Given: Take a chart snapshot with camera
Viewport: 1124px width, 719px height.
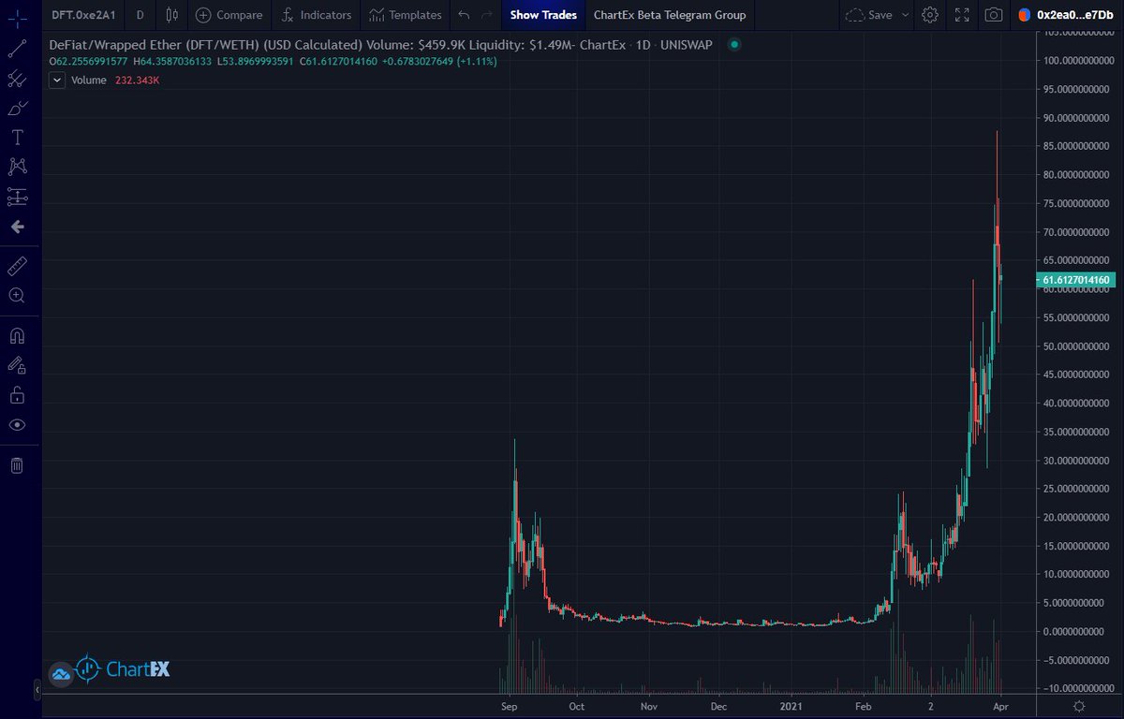Looking at the screenshot, I should pyautogui.click(x=994, y=15).
